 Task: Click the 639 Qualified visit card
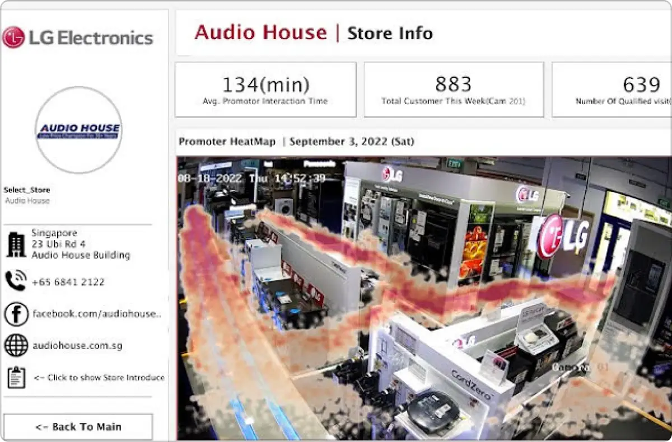[612, 90]
